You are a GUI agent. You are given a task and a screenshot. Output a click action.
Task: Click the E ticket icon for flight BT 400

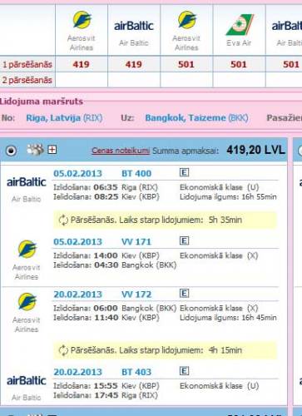coord(184,172)
